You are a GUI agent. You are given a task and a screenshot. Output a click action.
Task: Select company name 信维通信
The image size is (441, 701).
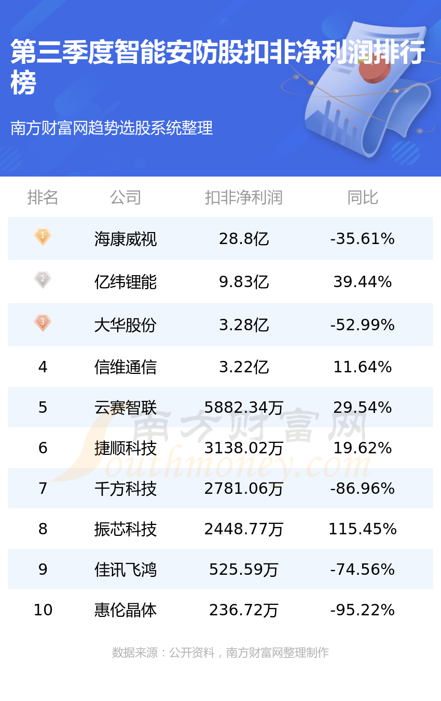pyautogui.click(x=126, y=367)
